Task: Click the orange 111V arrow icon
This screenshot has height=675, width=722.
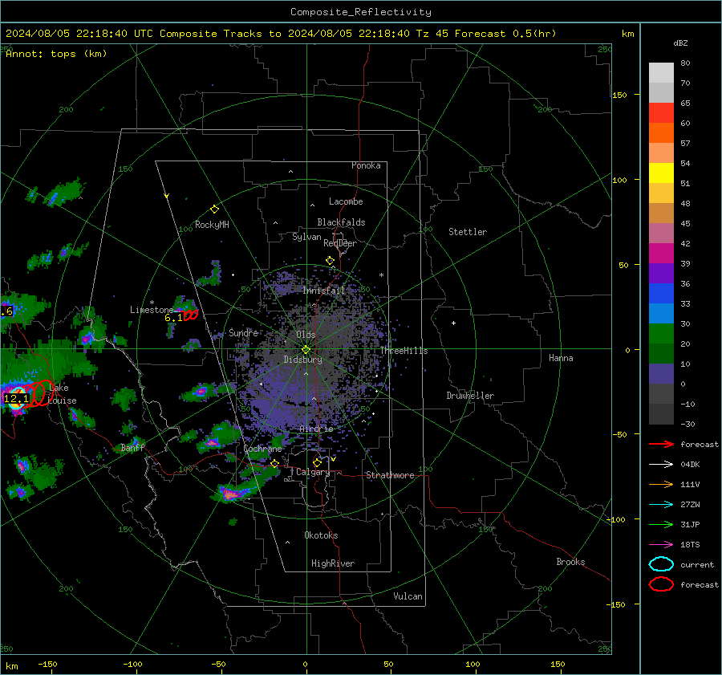Action: [661, 484]
